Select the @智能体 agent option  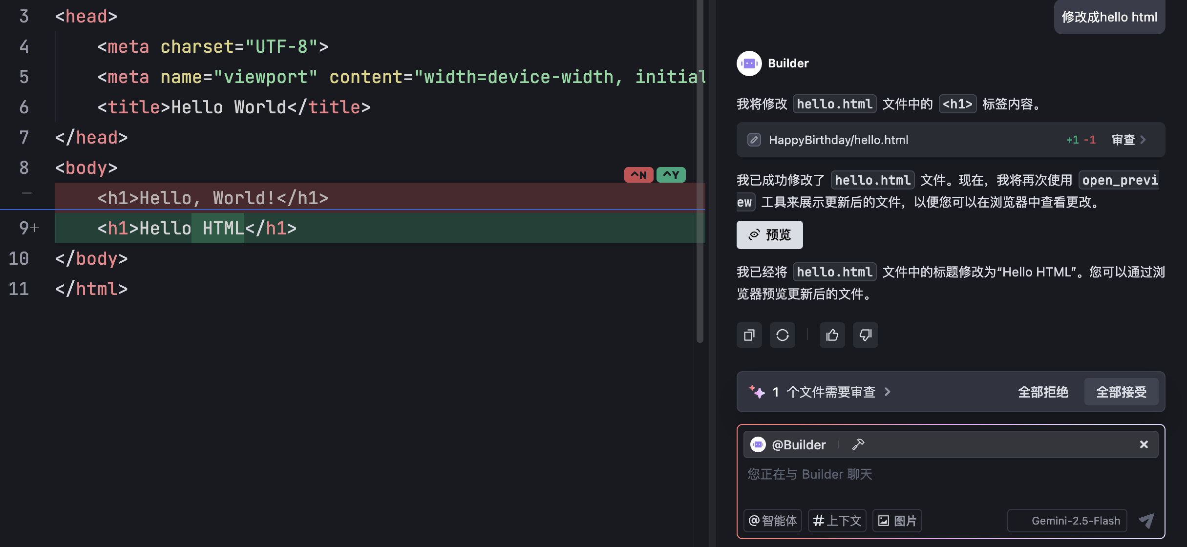[773, 521]
